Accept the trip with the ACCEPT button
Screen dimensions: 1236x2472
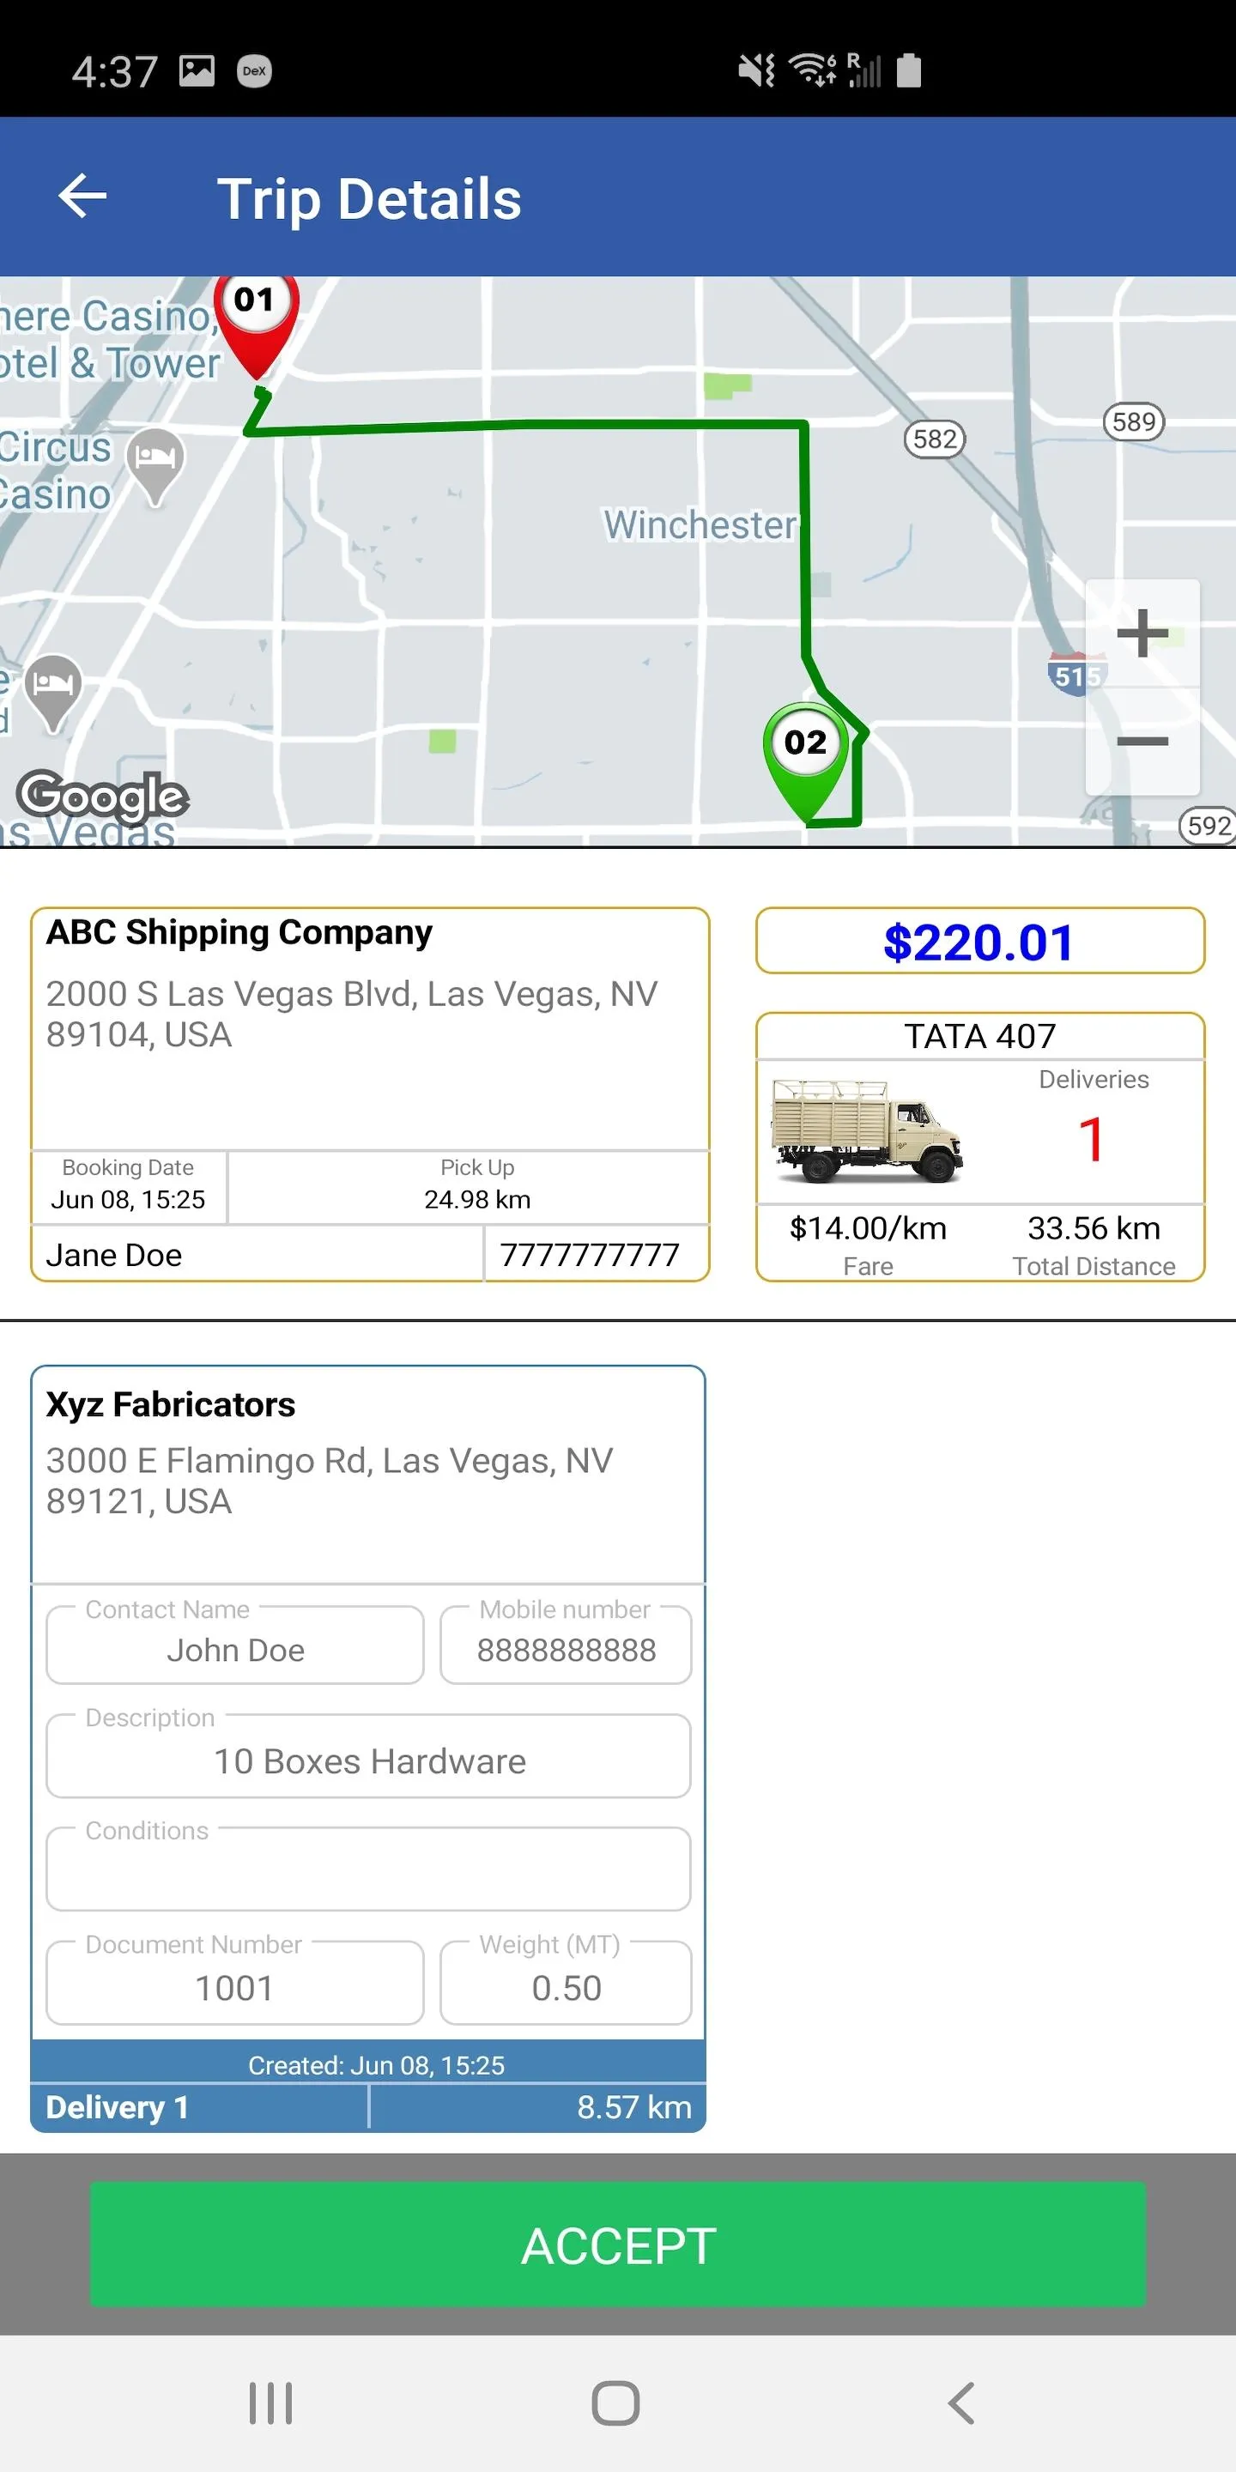[x=618, y=2245]
